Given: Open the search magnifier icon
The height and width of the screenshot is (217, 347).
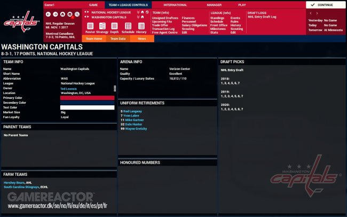Looking at the screenshot, I should pos(77,14).
